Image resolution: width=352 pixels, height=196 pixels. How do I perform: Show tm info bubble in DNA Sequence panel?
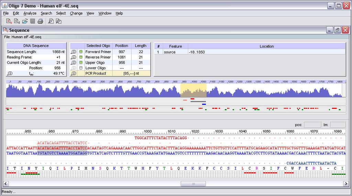coord(10,73)
